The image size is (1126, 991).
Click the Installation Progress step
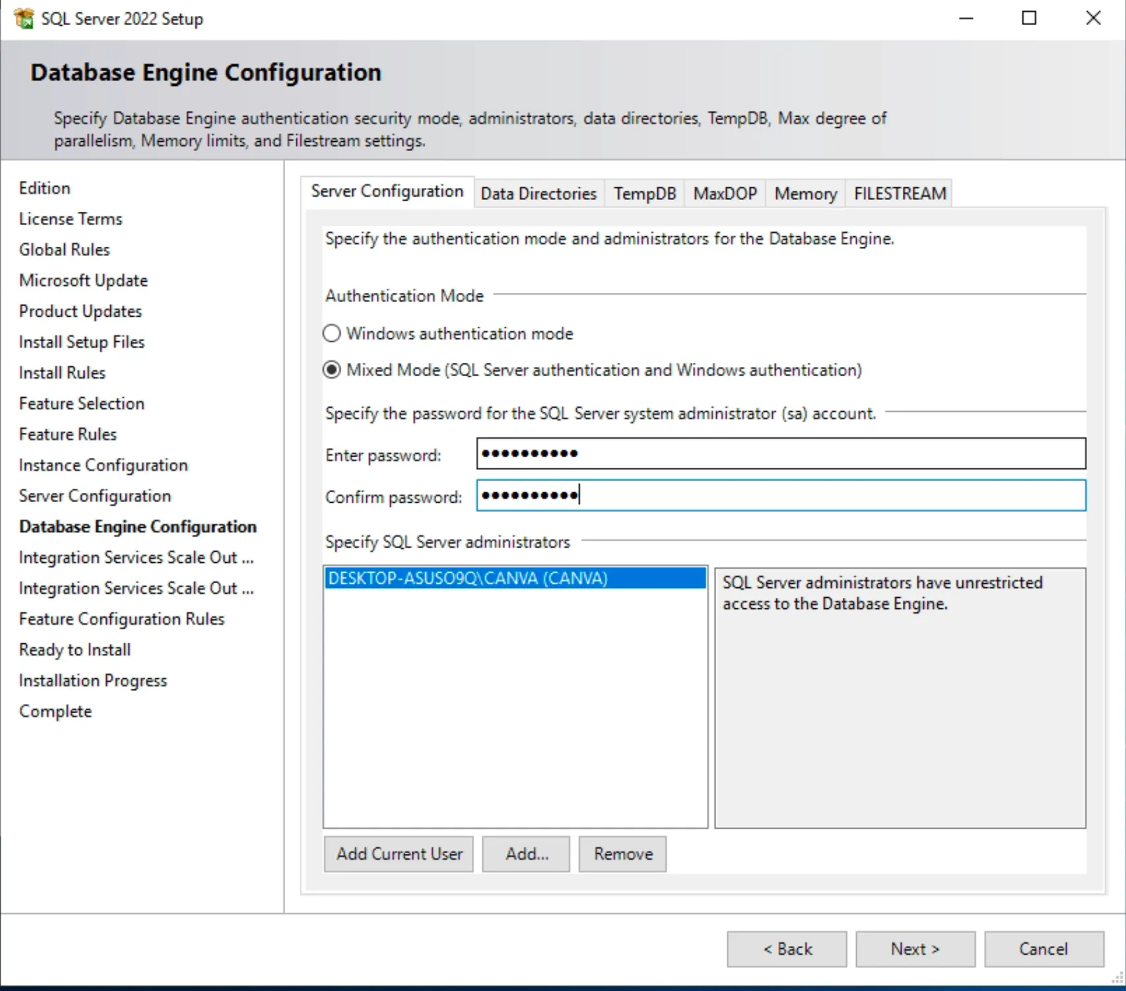(x=93, y=680)
